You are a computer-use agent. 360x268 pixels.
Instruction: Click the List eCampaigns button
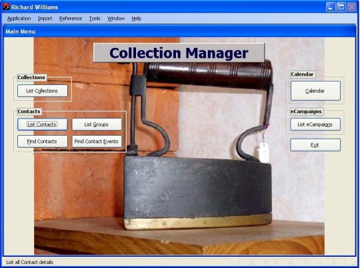[315, 124]
